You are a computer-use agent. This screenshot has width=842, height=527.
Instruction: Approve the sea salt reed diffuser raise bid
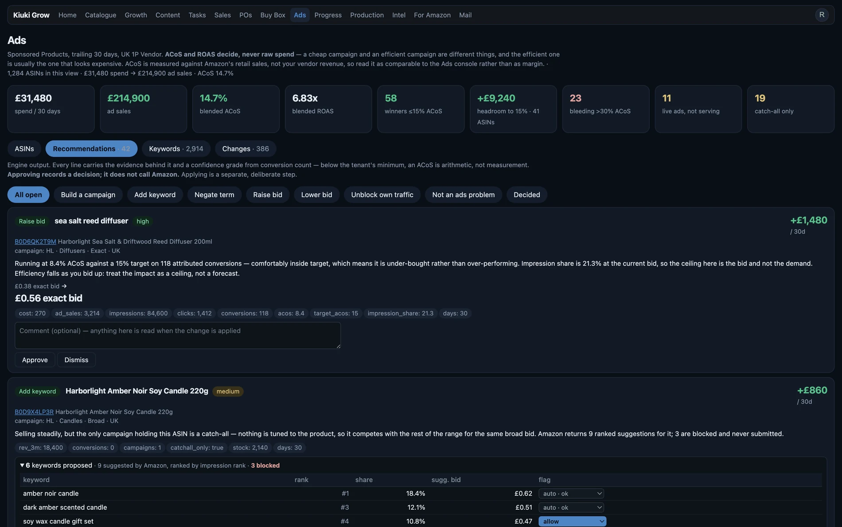[x=35, y=360]
